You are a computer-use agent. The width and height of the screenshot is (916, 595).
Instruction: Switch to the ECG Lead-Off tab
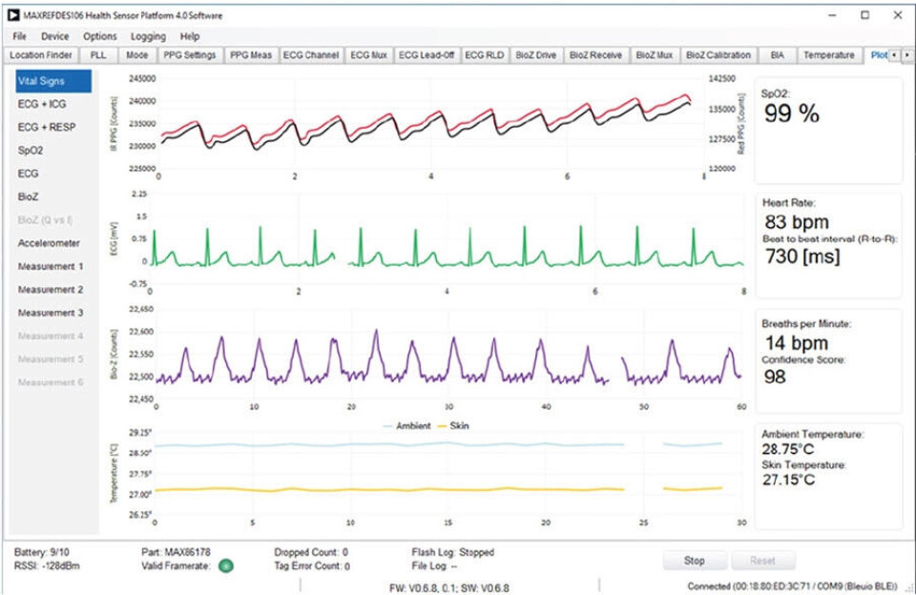click(426, 55)
